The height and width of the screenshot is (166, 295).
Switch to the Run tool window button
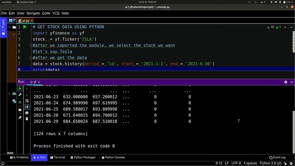tap(39, 158)
